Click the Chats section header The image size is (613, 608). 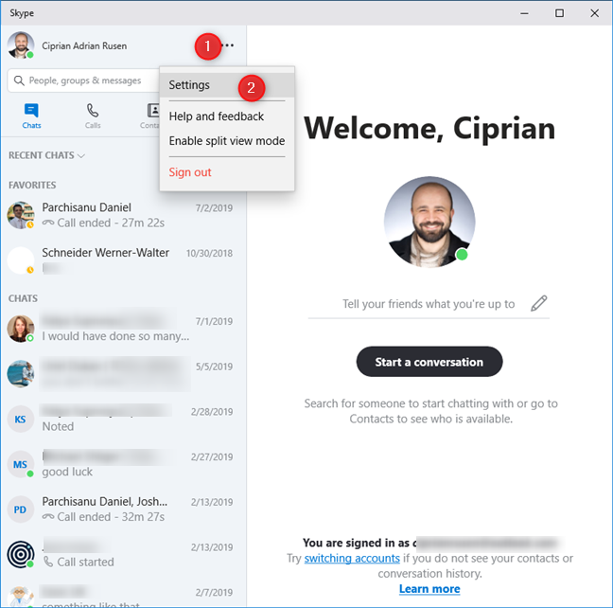23,298
